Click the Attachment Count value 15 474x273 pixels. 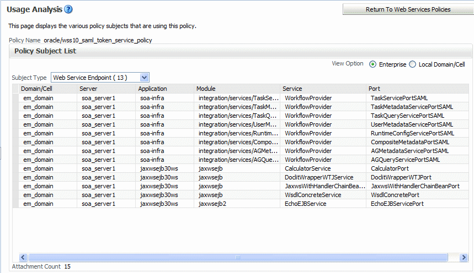pyautogui.click(x=67, y=266)
